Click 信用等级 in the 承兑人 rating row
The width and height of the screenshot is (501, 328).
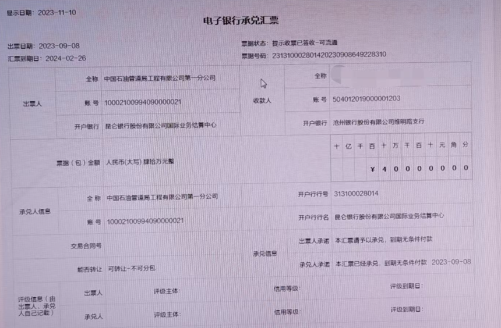pyautogui.click(x=287, y=312)
